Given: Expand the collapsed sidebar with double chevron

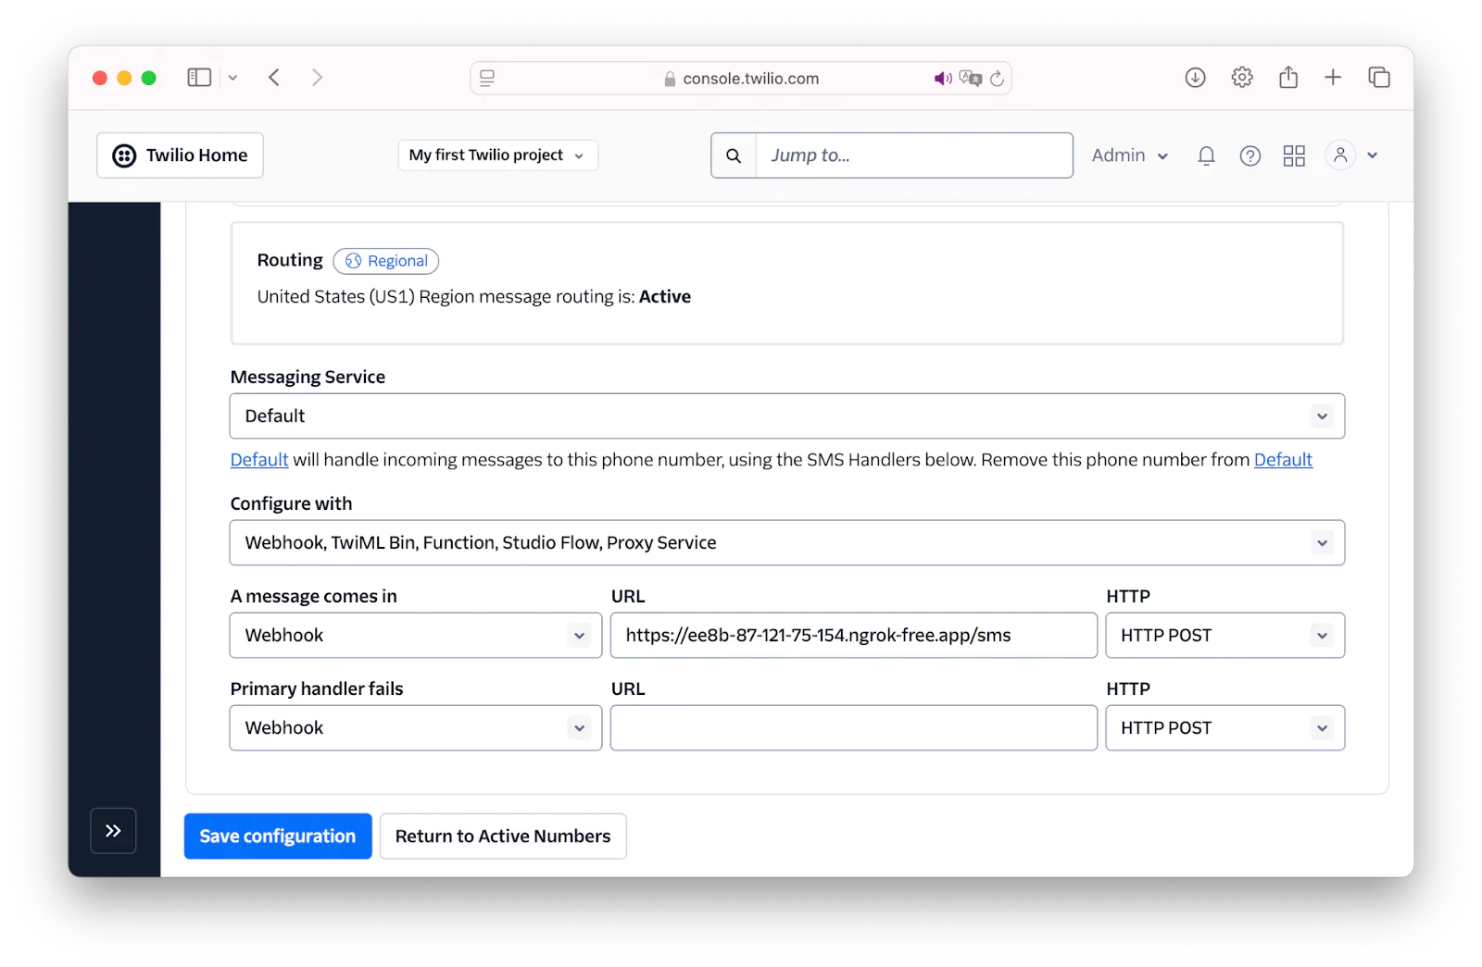Looking at the screenshot, I should click(x=113, y=830).
